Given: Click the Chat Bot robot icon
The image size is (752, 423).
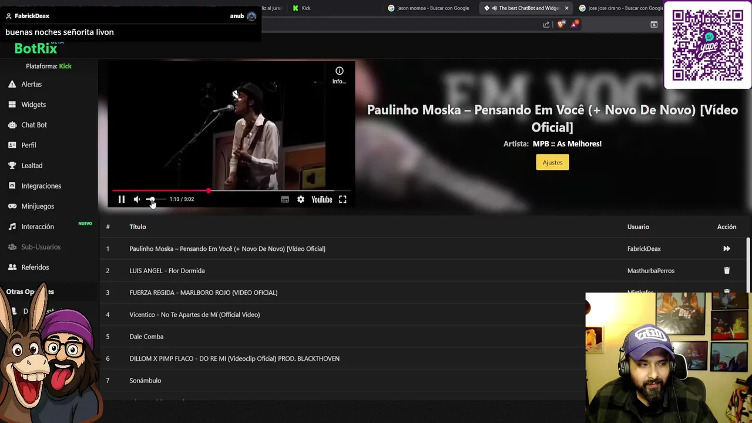Looking at the screenshot, I should click(12, 125).
